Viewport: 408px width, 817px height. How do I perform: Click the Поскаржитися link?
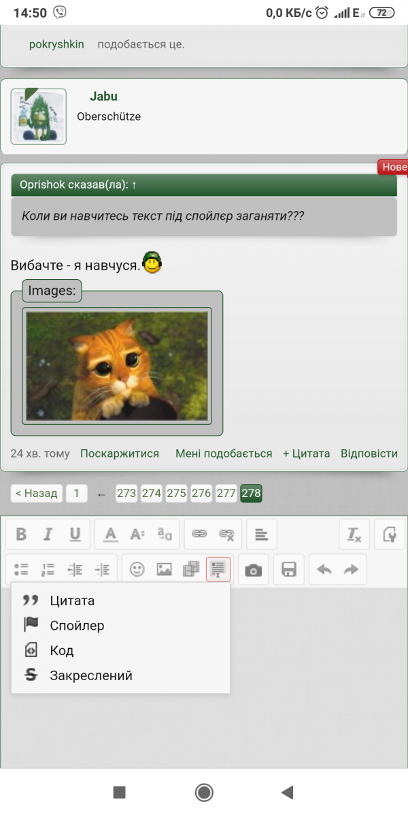pyautogui.click(x=120, y=453)
